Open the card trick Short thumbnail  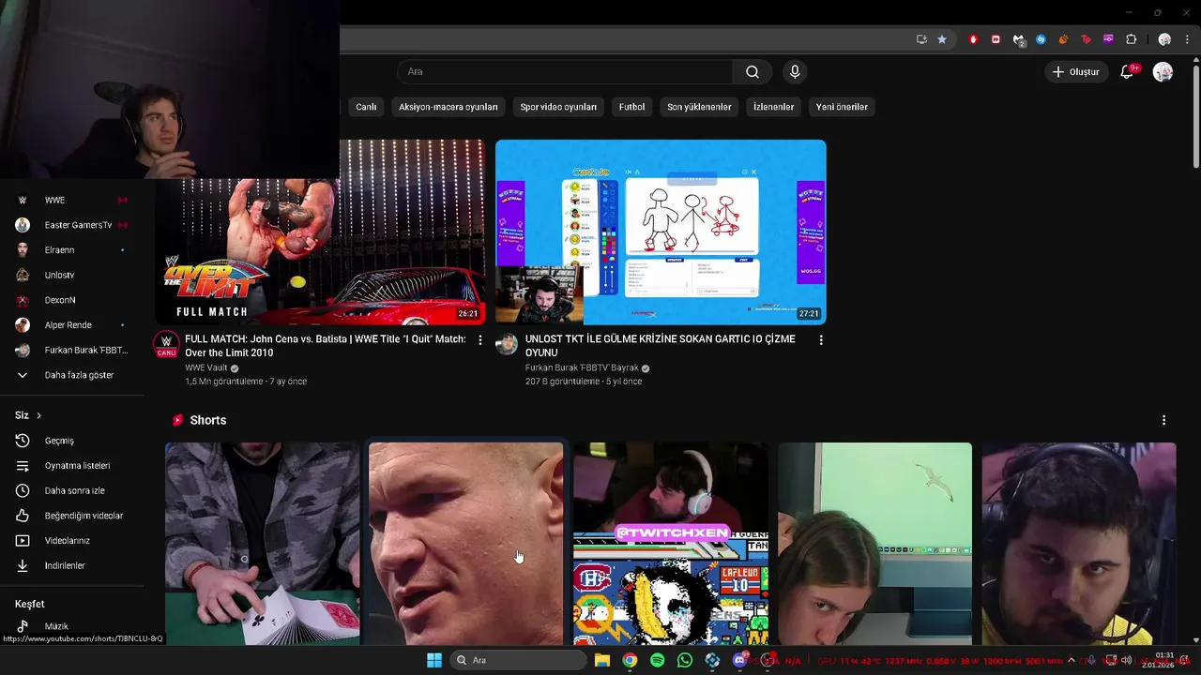[x=263, y=544]
